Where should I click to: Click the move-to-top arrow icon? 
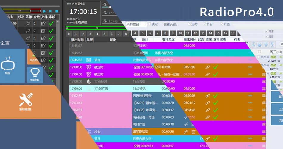pyautogui.click(x=253, y=44)
